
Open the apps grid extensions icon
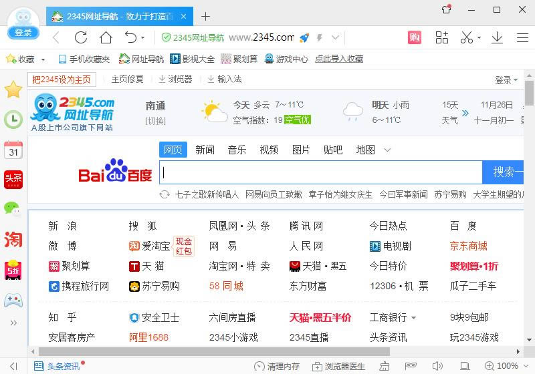pyautogui.click(x=442, y=37)
